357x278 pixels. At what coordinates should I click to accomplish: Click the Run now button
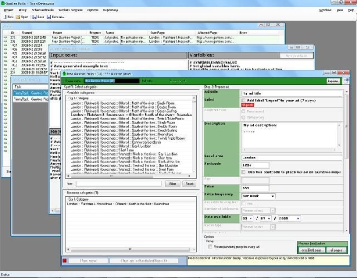(x=88, y=261)
